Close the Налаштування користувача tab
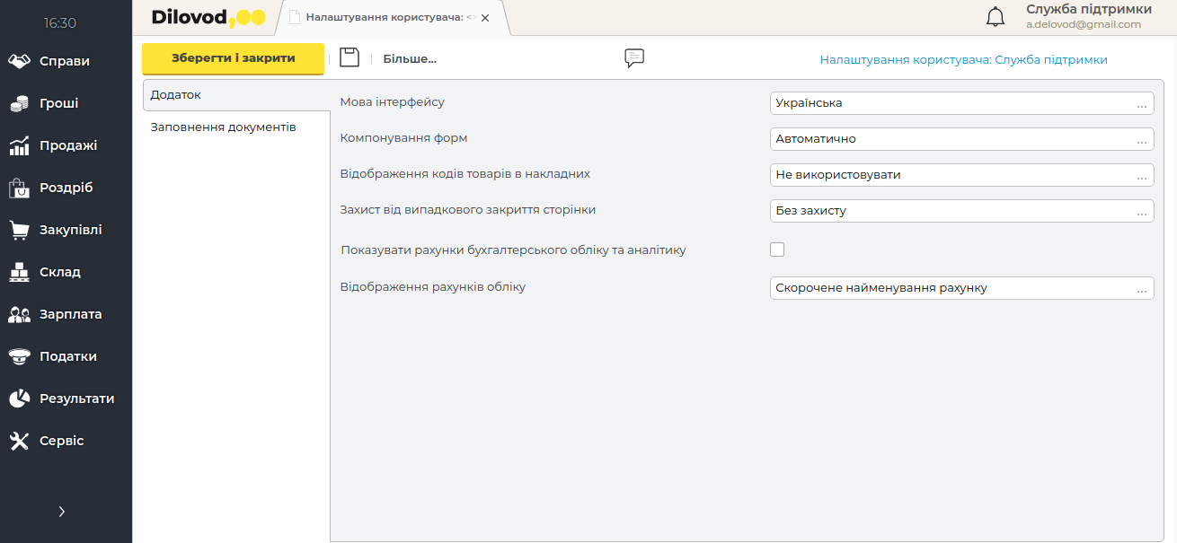Viewport: 1177px width, 543px height. (x=485, y=18)
